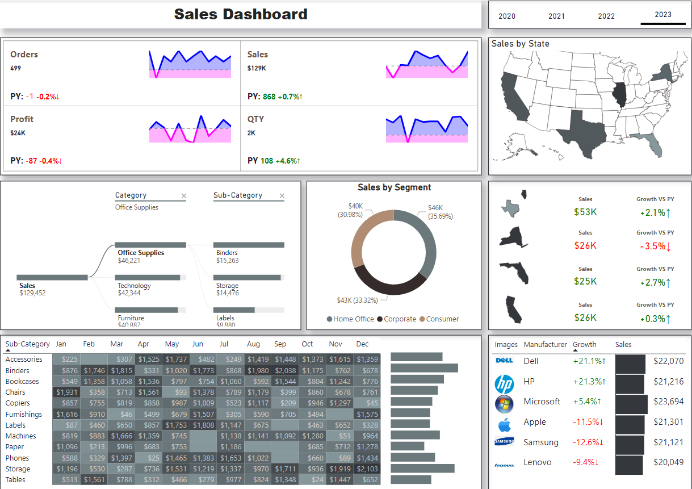The width and height of the screenshot is (692, 489).
Task: Sort by the Growth column header
Action: pyautogui.click(x=584, y=344)
